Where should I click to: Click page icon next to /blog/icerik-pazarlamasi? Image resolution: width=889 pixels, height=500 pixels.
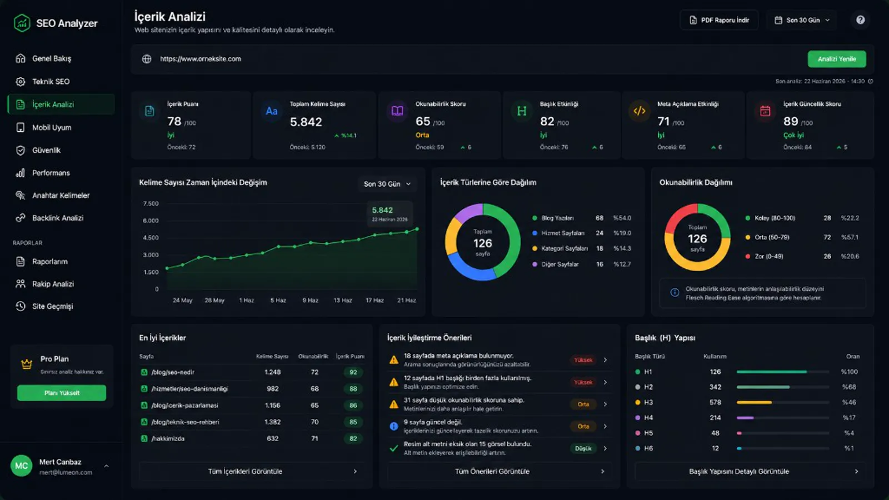[x=144, y=406]
